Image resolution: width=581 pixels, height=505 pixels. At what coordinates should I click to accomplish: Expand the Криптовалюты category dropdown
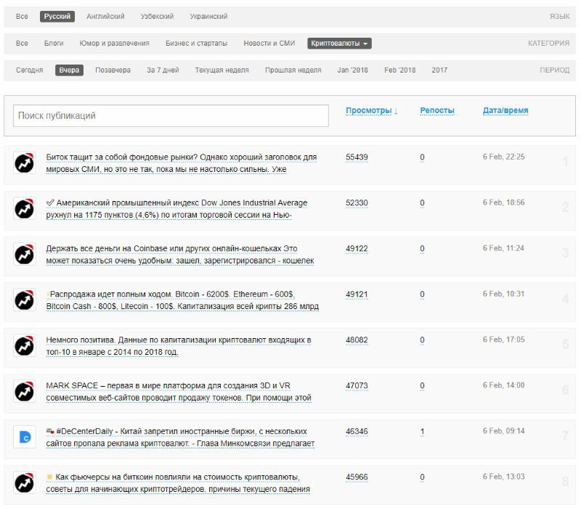click(x=340, y=44)
